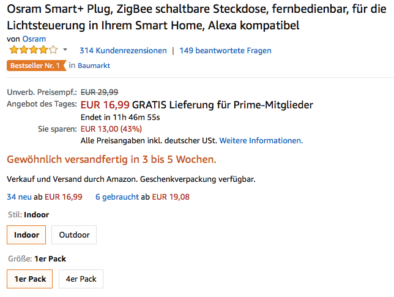Click the deal countdown timer text

pyautogui.click(x=120, y=117)
